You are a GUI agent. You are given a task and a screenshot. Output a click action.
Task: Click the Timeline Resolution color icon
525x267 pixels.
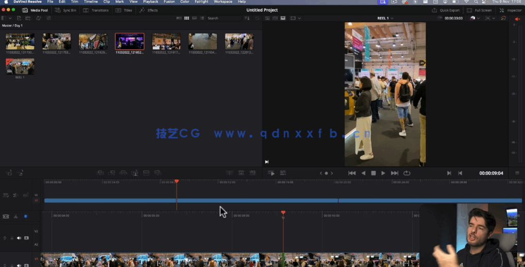coord(503,18)
